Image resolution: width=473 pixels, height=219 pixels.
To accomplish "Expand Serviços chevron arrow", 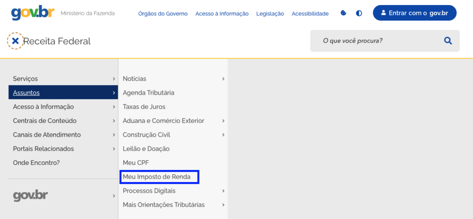I will [114, 79].
